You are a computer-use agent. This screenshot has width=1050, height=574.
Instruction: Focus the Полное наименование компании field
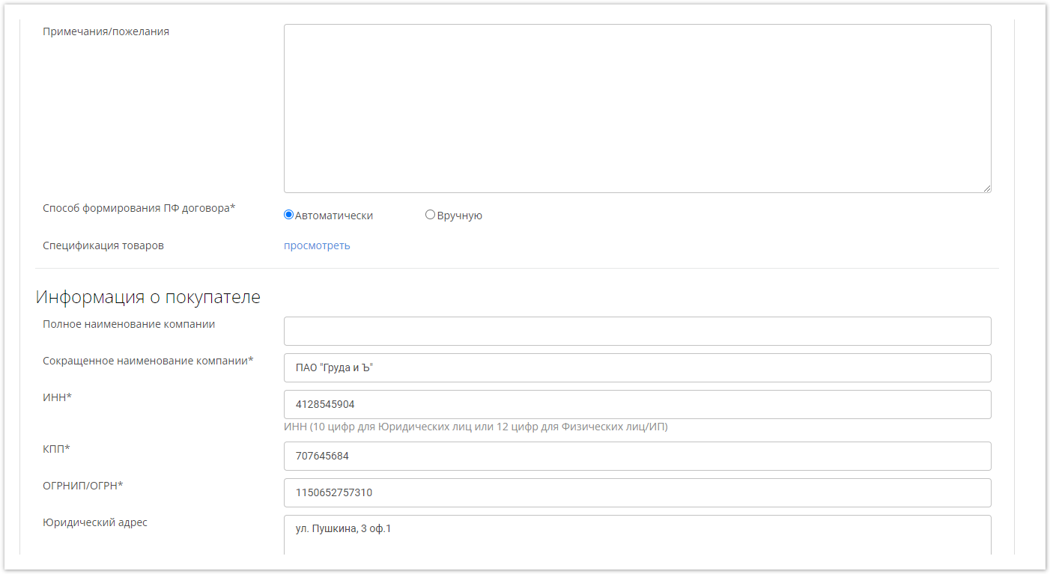click(637, 331)
